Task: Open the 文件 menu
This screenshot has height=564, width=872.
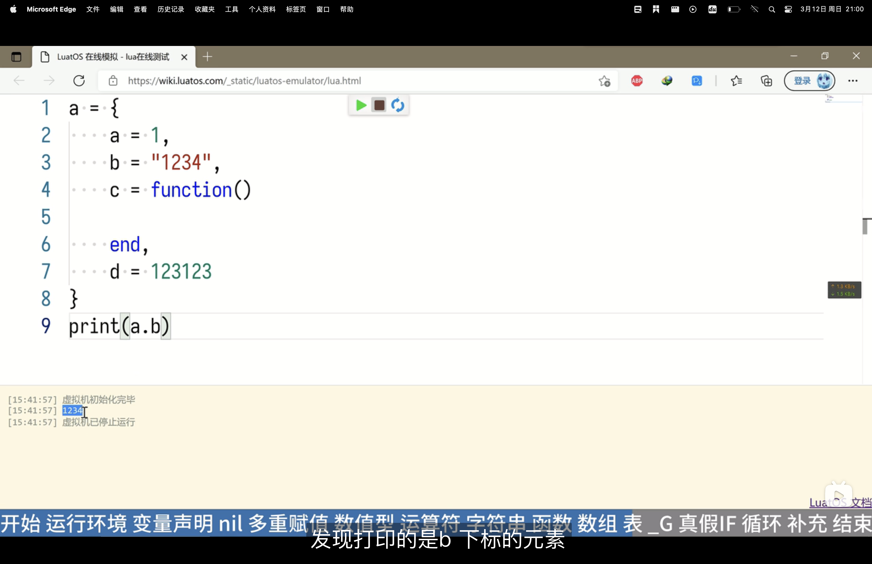Action: pyautogui.click(x=93, y=9)
